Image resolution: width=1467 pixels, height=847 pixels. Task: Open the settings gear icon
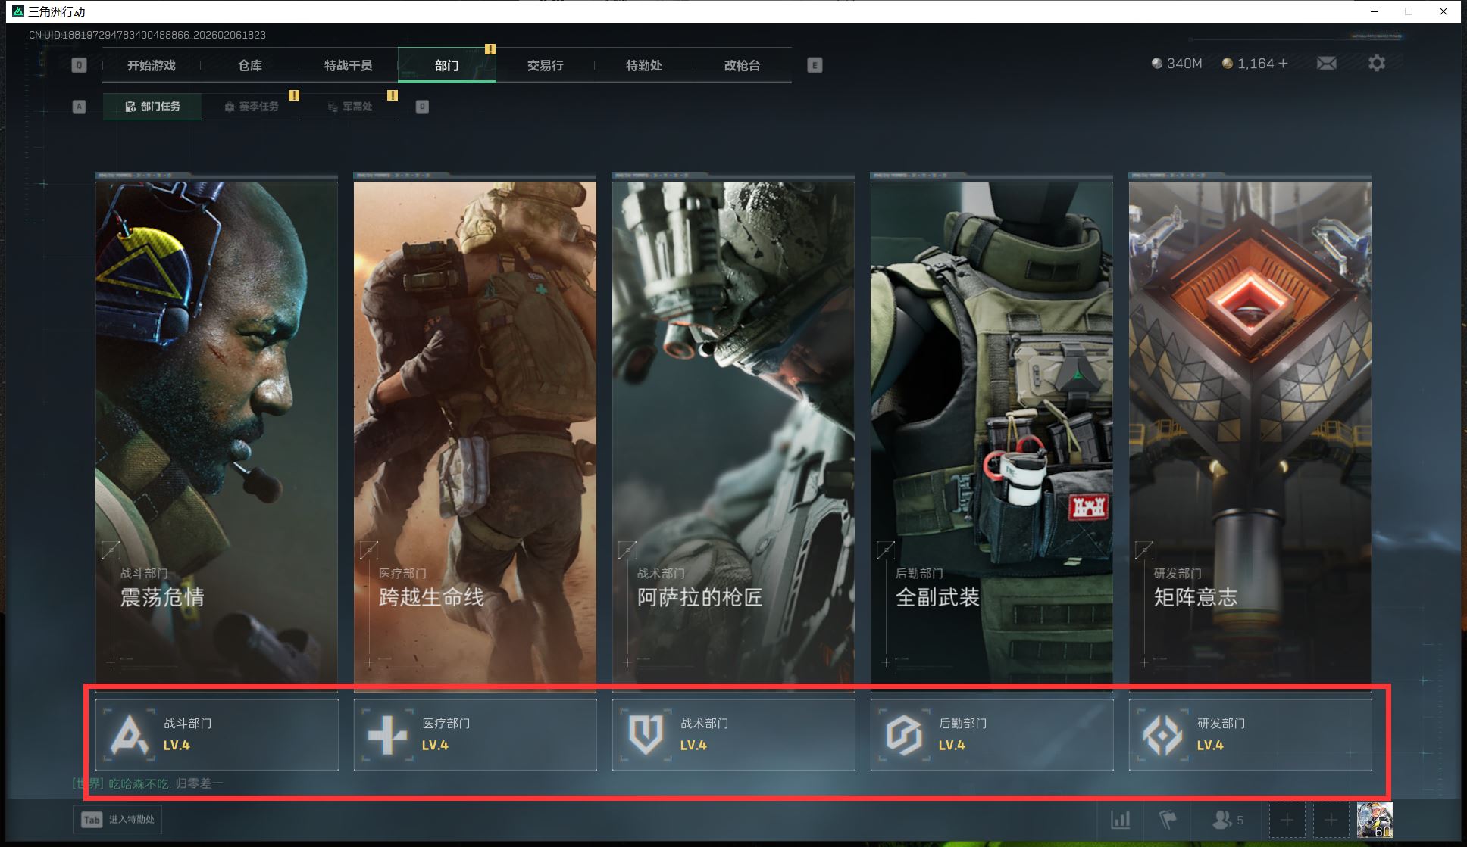[x=1376, y=64]
